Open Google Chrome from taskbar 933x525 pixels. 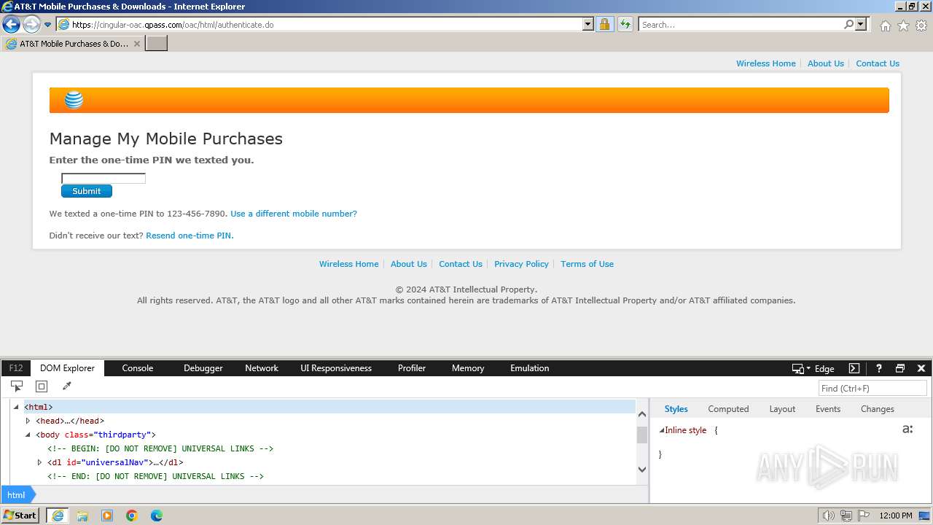(x=131, y=516)
